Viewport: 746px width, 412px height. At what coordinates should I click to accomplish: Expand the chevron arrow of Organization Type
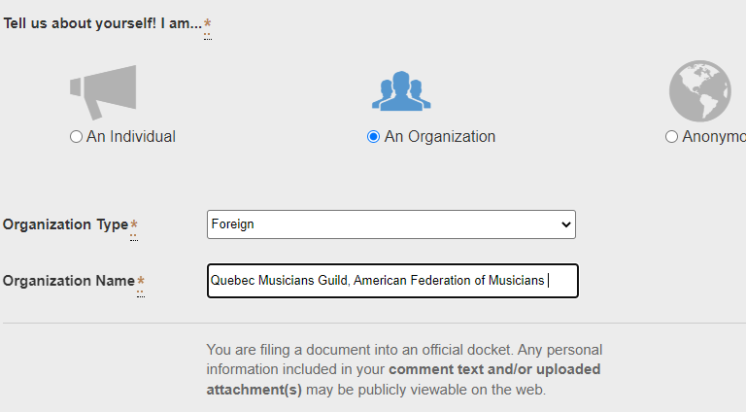(x=565, y=224)
